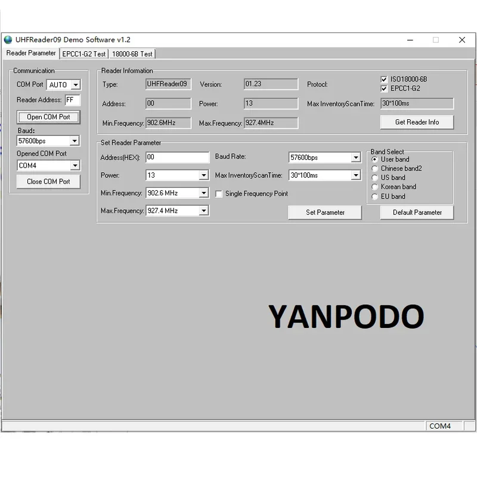Click the Get Reader Info button
This screenshot has height=477, width=477.
[x=417, y=122]
